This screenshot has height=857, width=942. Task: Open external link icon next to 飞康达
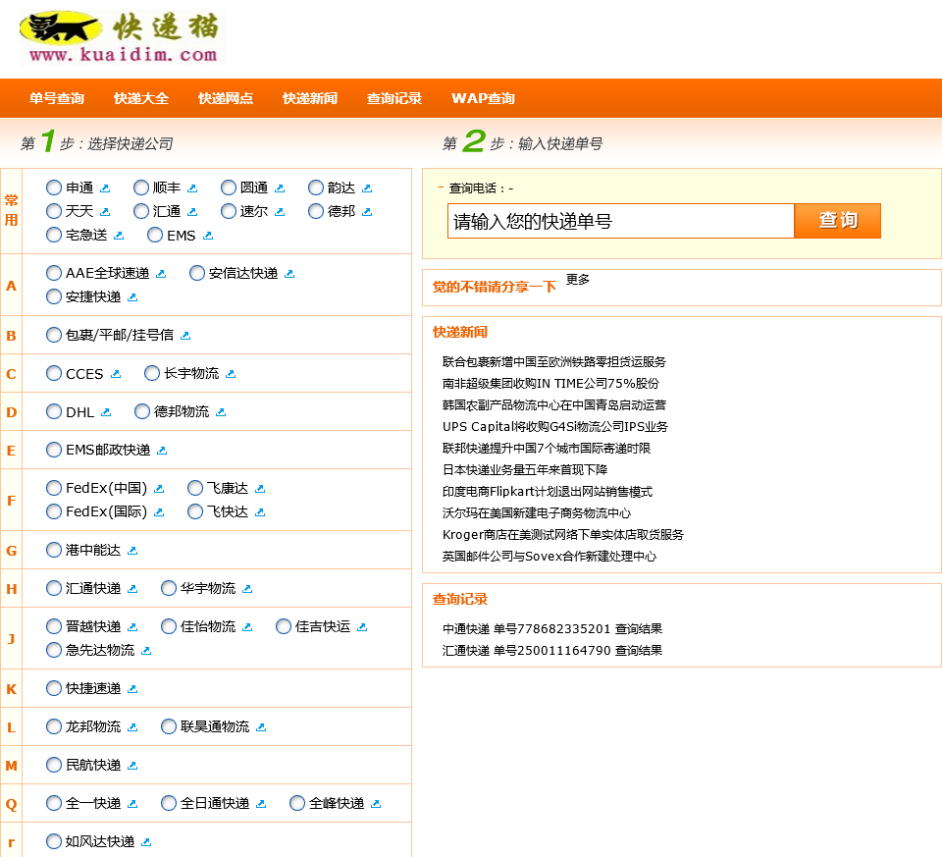click(x=260, y=489)
